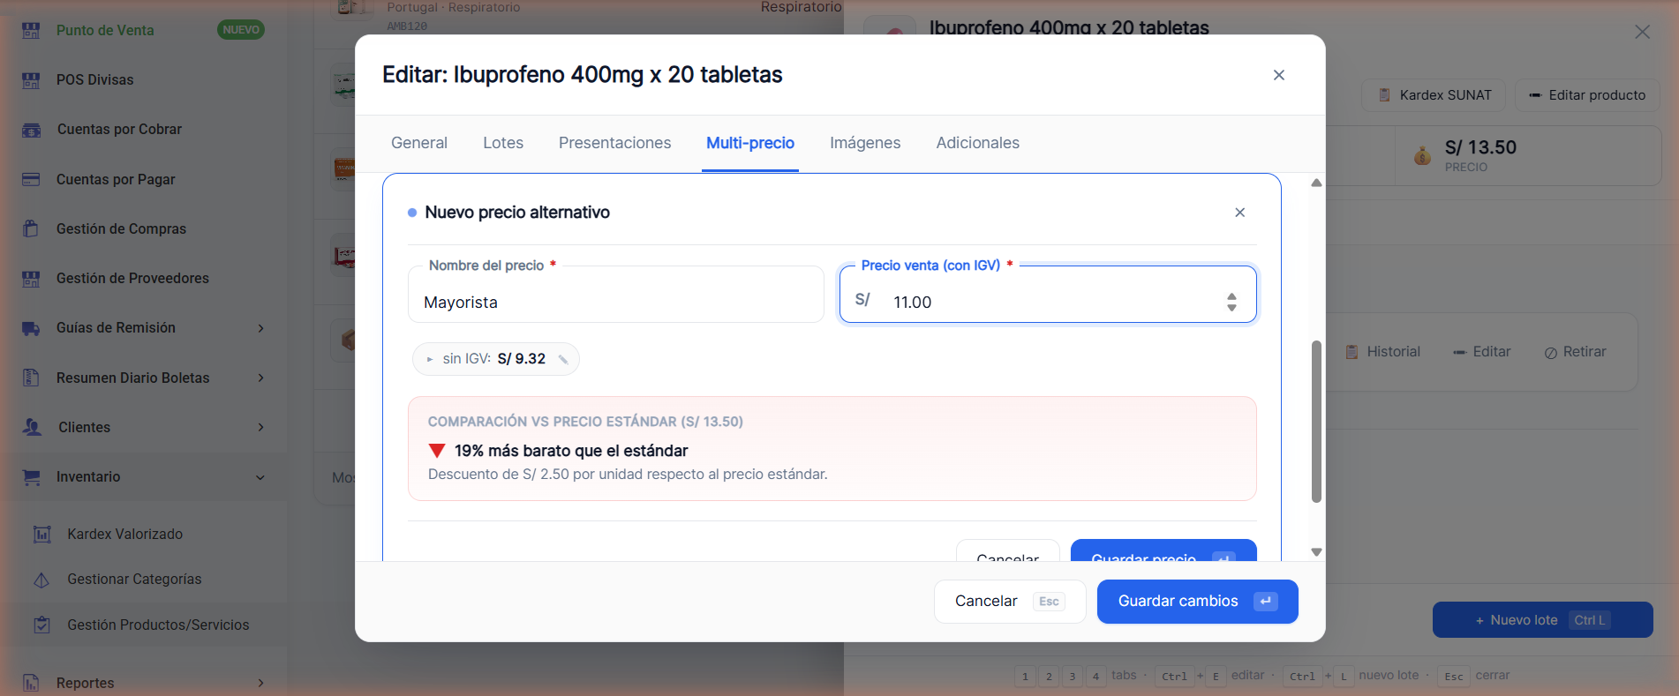This screenshot has width=1679, height=696.
Task: Click Gestión de Proveedores store icon
Action: click(x=31, y=279)
